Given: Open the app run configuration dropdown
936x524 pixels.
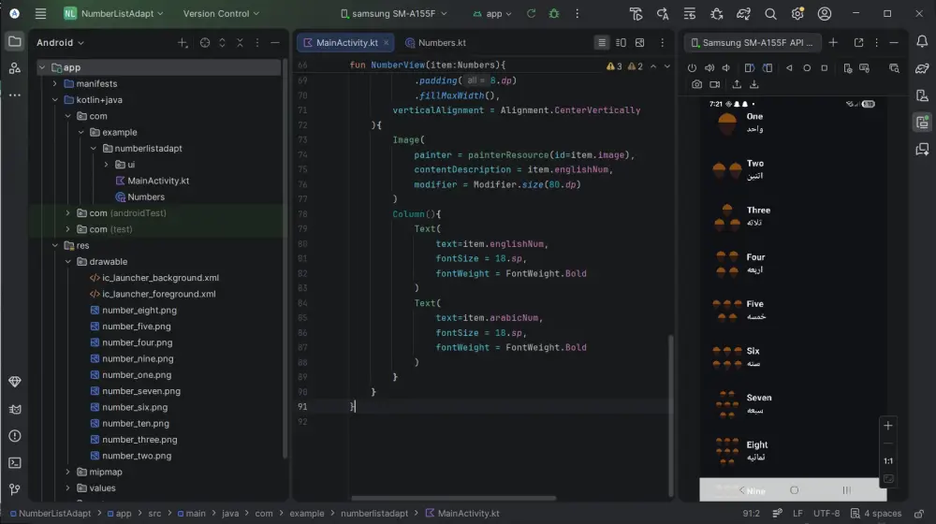Looking at the screenshot, I should [x=492, y=13].
